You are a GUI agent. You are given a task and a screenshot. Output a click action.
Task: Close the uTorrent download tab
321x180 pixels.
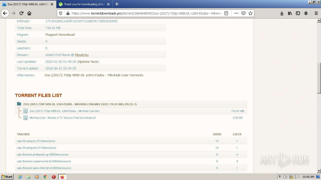[108, 4]
